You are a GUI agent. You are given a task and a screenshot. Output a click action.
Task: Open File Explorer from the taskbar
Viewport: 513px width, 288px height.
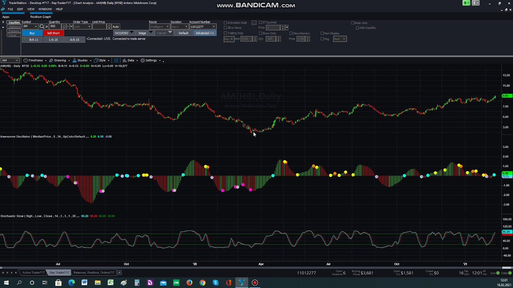point(97,283)
